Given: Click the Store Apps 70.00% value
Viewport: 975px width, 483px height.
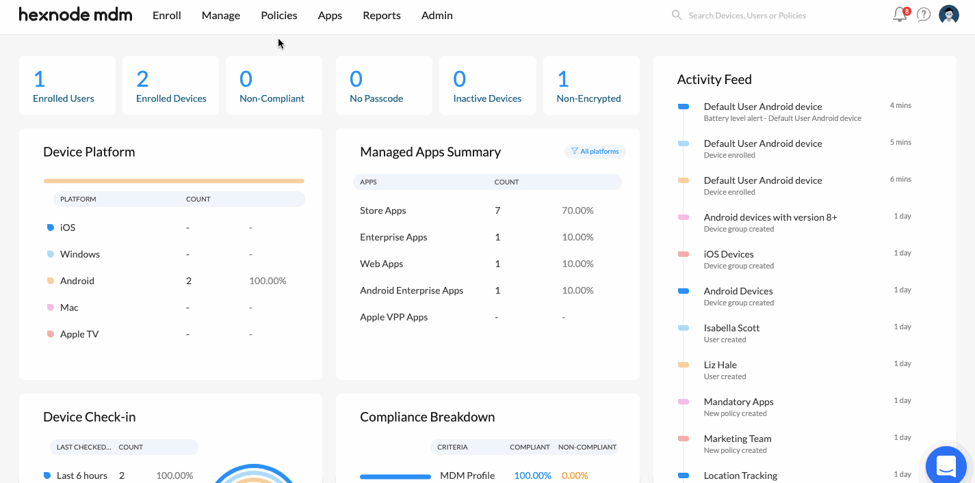Looking at the screenshot, I should 577,210.
